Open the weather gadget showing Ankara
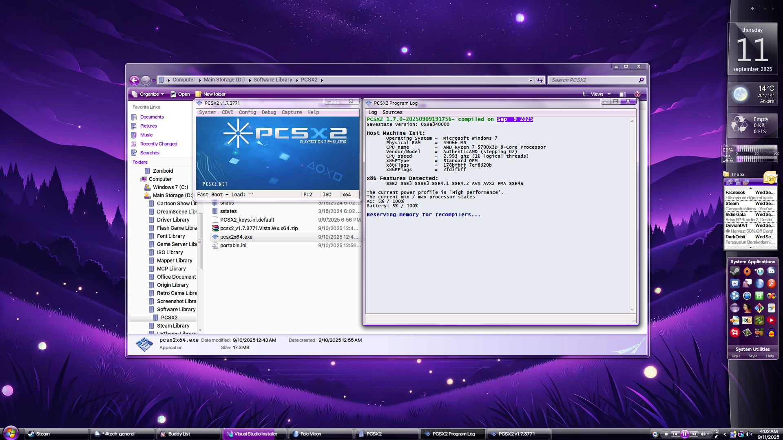This screenshot has height=440, width=783. point(753,94)
